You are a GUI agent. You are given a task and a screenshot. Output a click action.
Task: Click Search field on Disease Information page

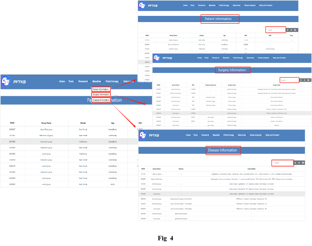pyautogui.click(x=283, y=163)
